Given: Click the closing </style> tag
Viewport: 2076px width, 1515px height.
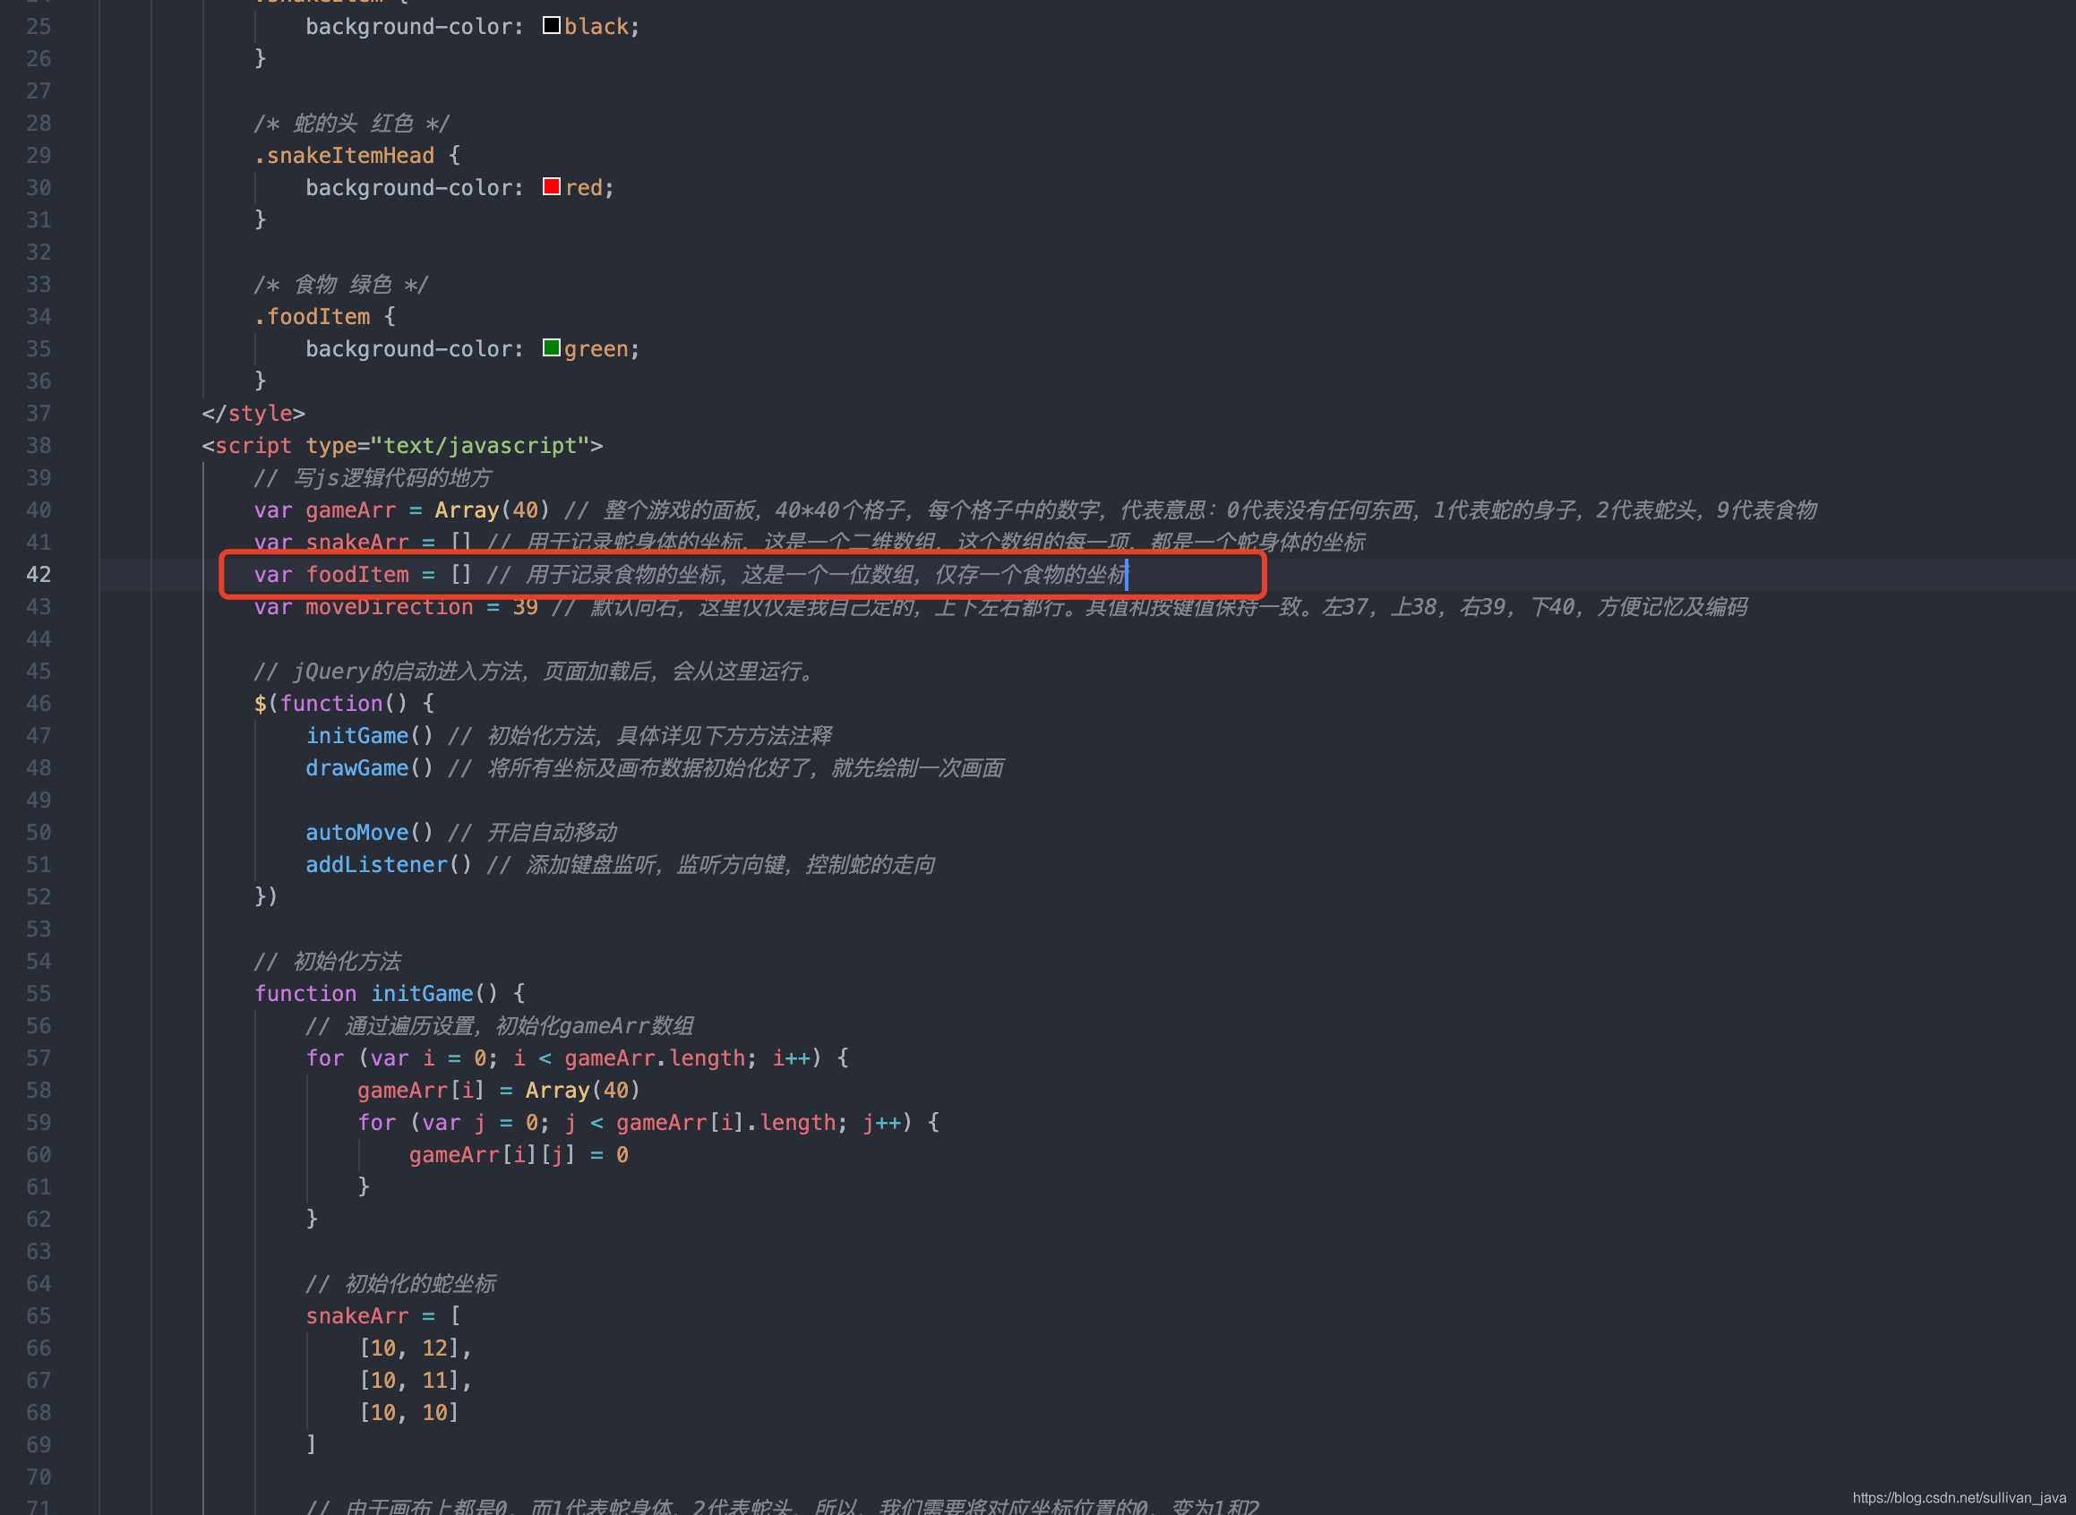Looking at the screenshot, I should tap(253, 414).
